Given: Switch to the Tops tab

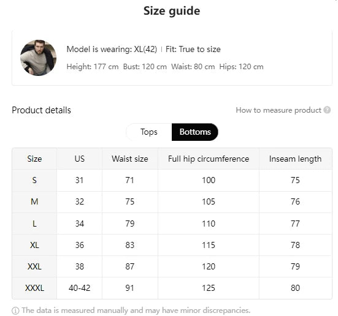Looking at the screenshot, I should 148,132.
